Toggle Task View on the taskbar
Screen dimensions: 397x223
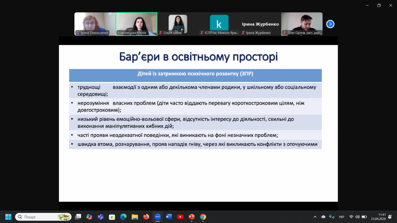(78, 217)
